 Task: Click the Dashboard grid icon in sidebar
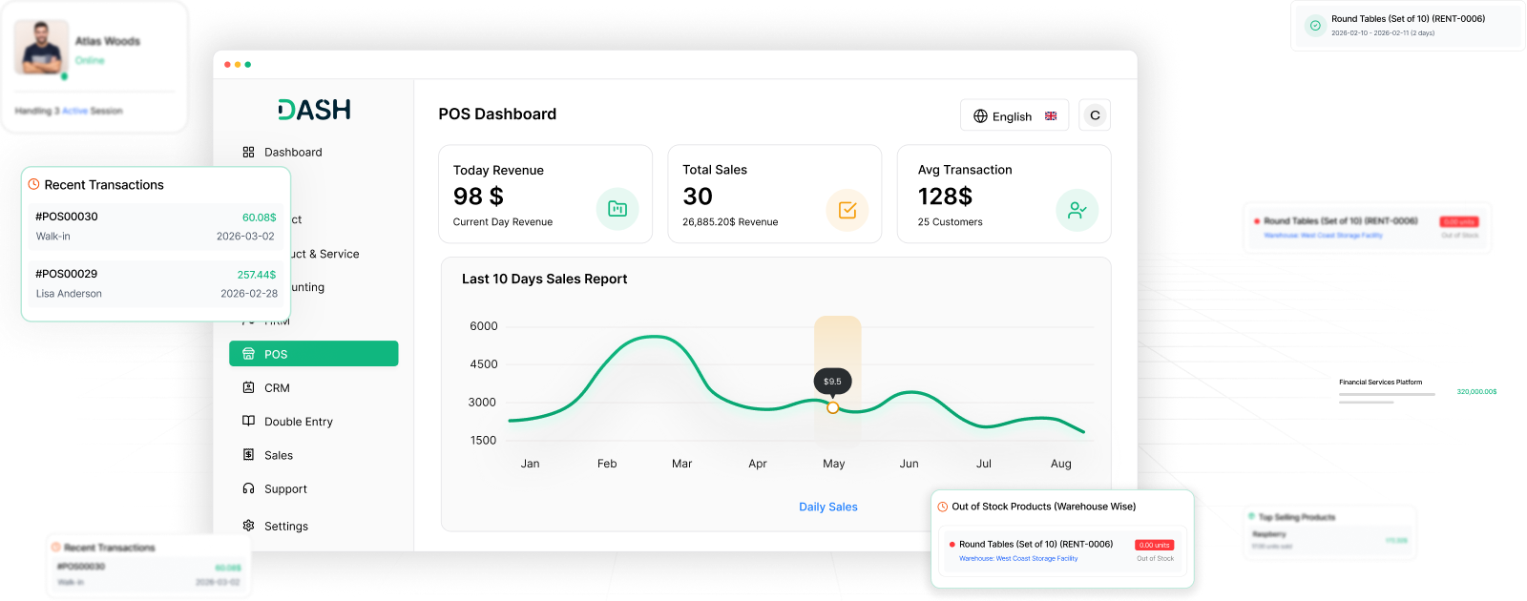pyautogui.click(x=248, y=152)
